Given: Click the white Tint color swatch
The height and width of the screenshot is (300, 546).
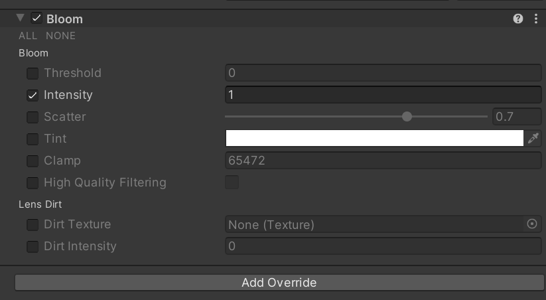Looking at the screenshot, I should pos(374,138).
